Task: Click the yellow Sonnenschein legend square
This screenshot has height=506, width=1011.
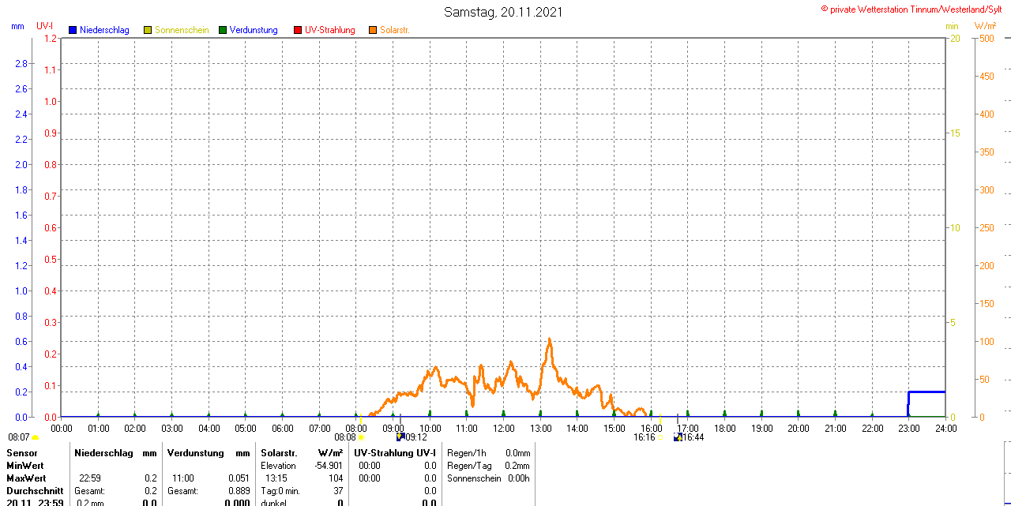Action: 148,31
